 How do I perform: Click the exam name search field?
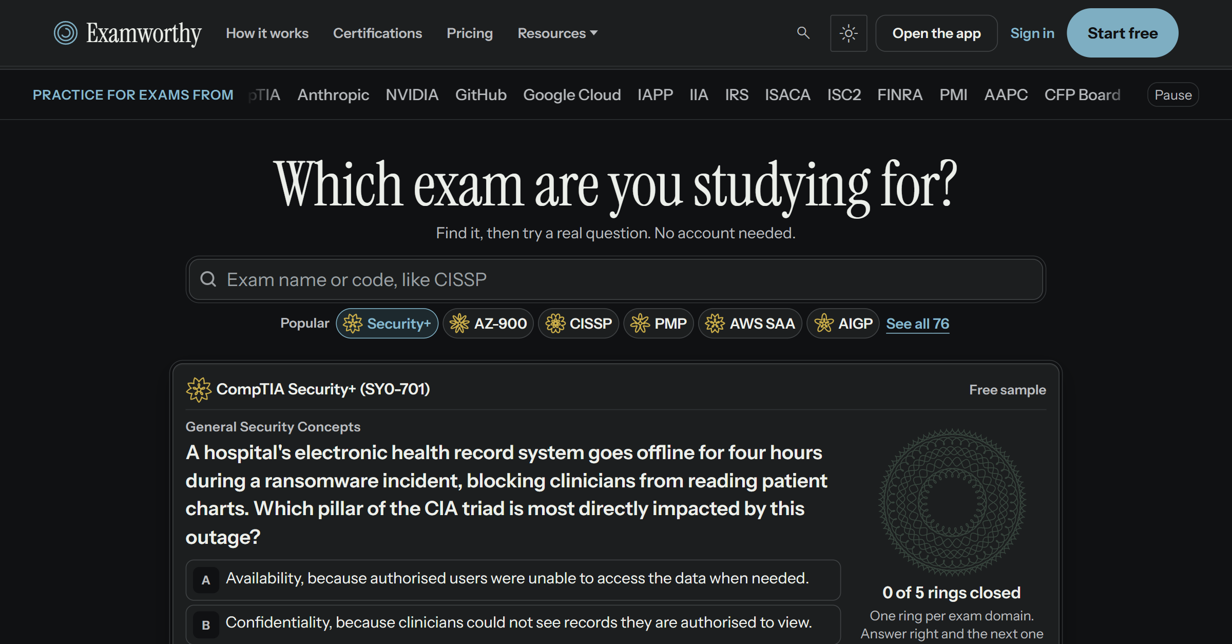tap(616, 279)
